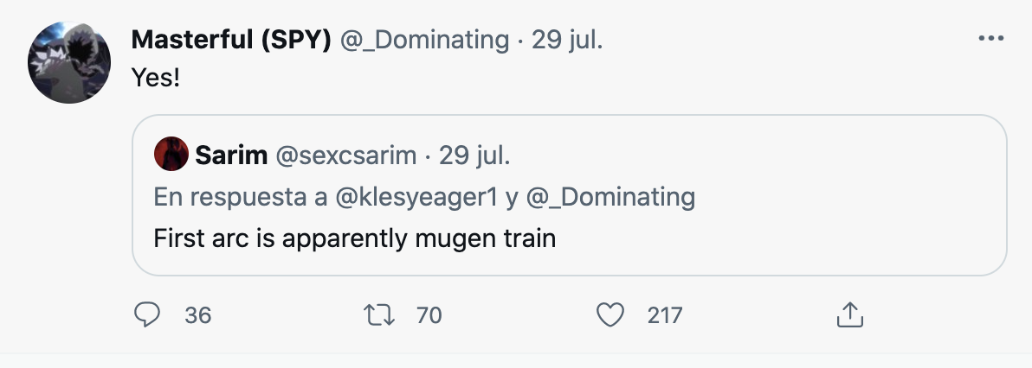Retweet this tweet using the arrows icon
This screenshot has width=1032, height=368.
pyautogui.click(x=379, y=316)
